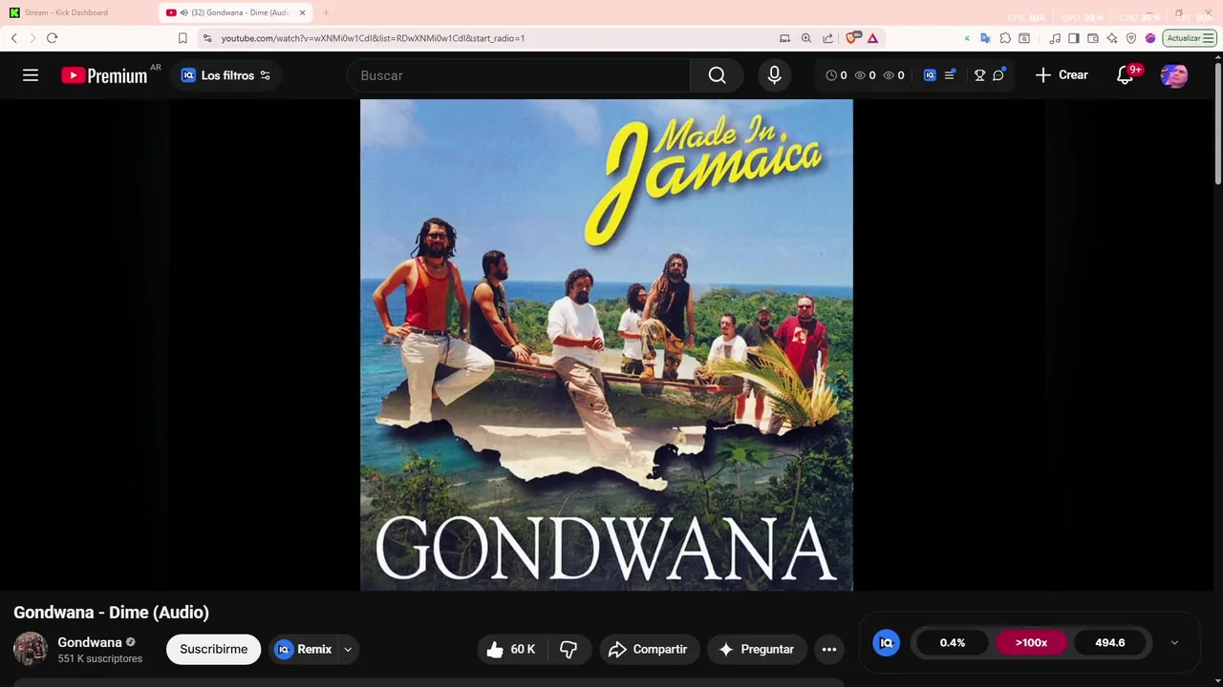Open the Brave Wallet icon
The width and height of the screenshot is (1223, 687).
point(1093,38)
